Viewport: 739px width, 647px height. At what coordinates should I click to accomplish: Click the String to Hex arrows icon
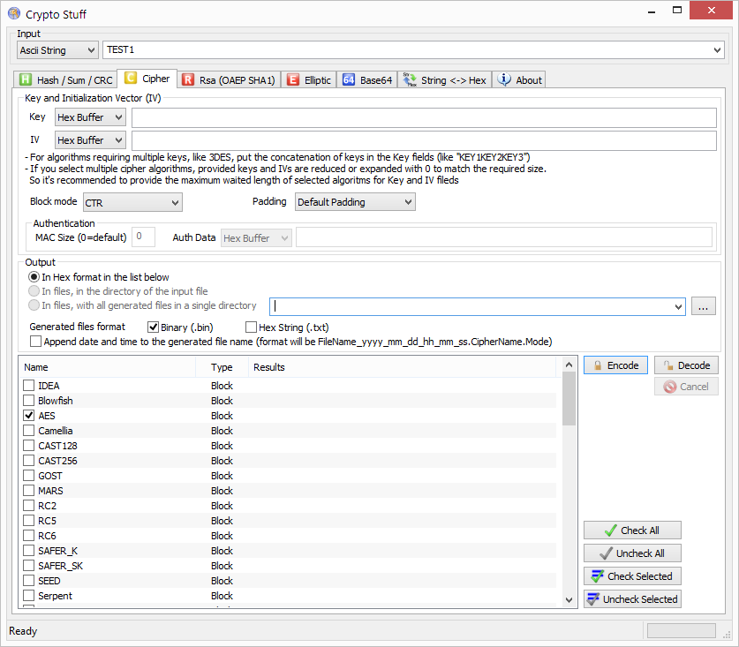coord(410,79)
